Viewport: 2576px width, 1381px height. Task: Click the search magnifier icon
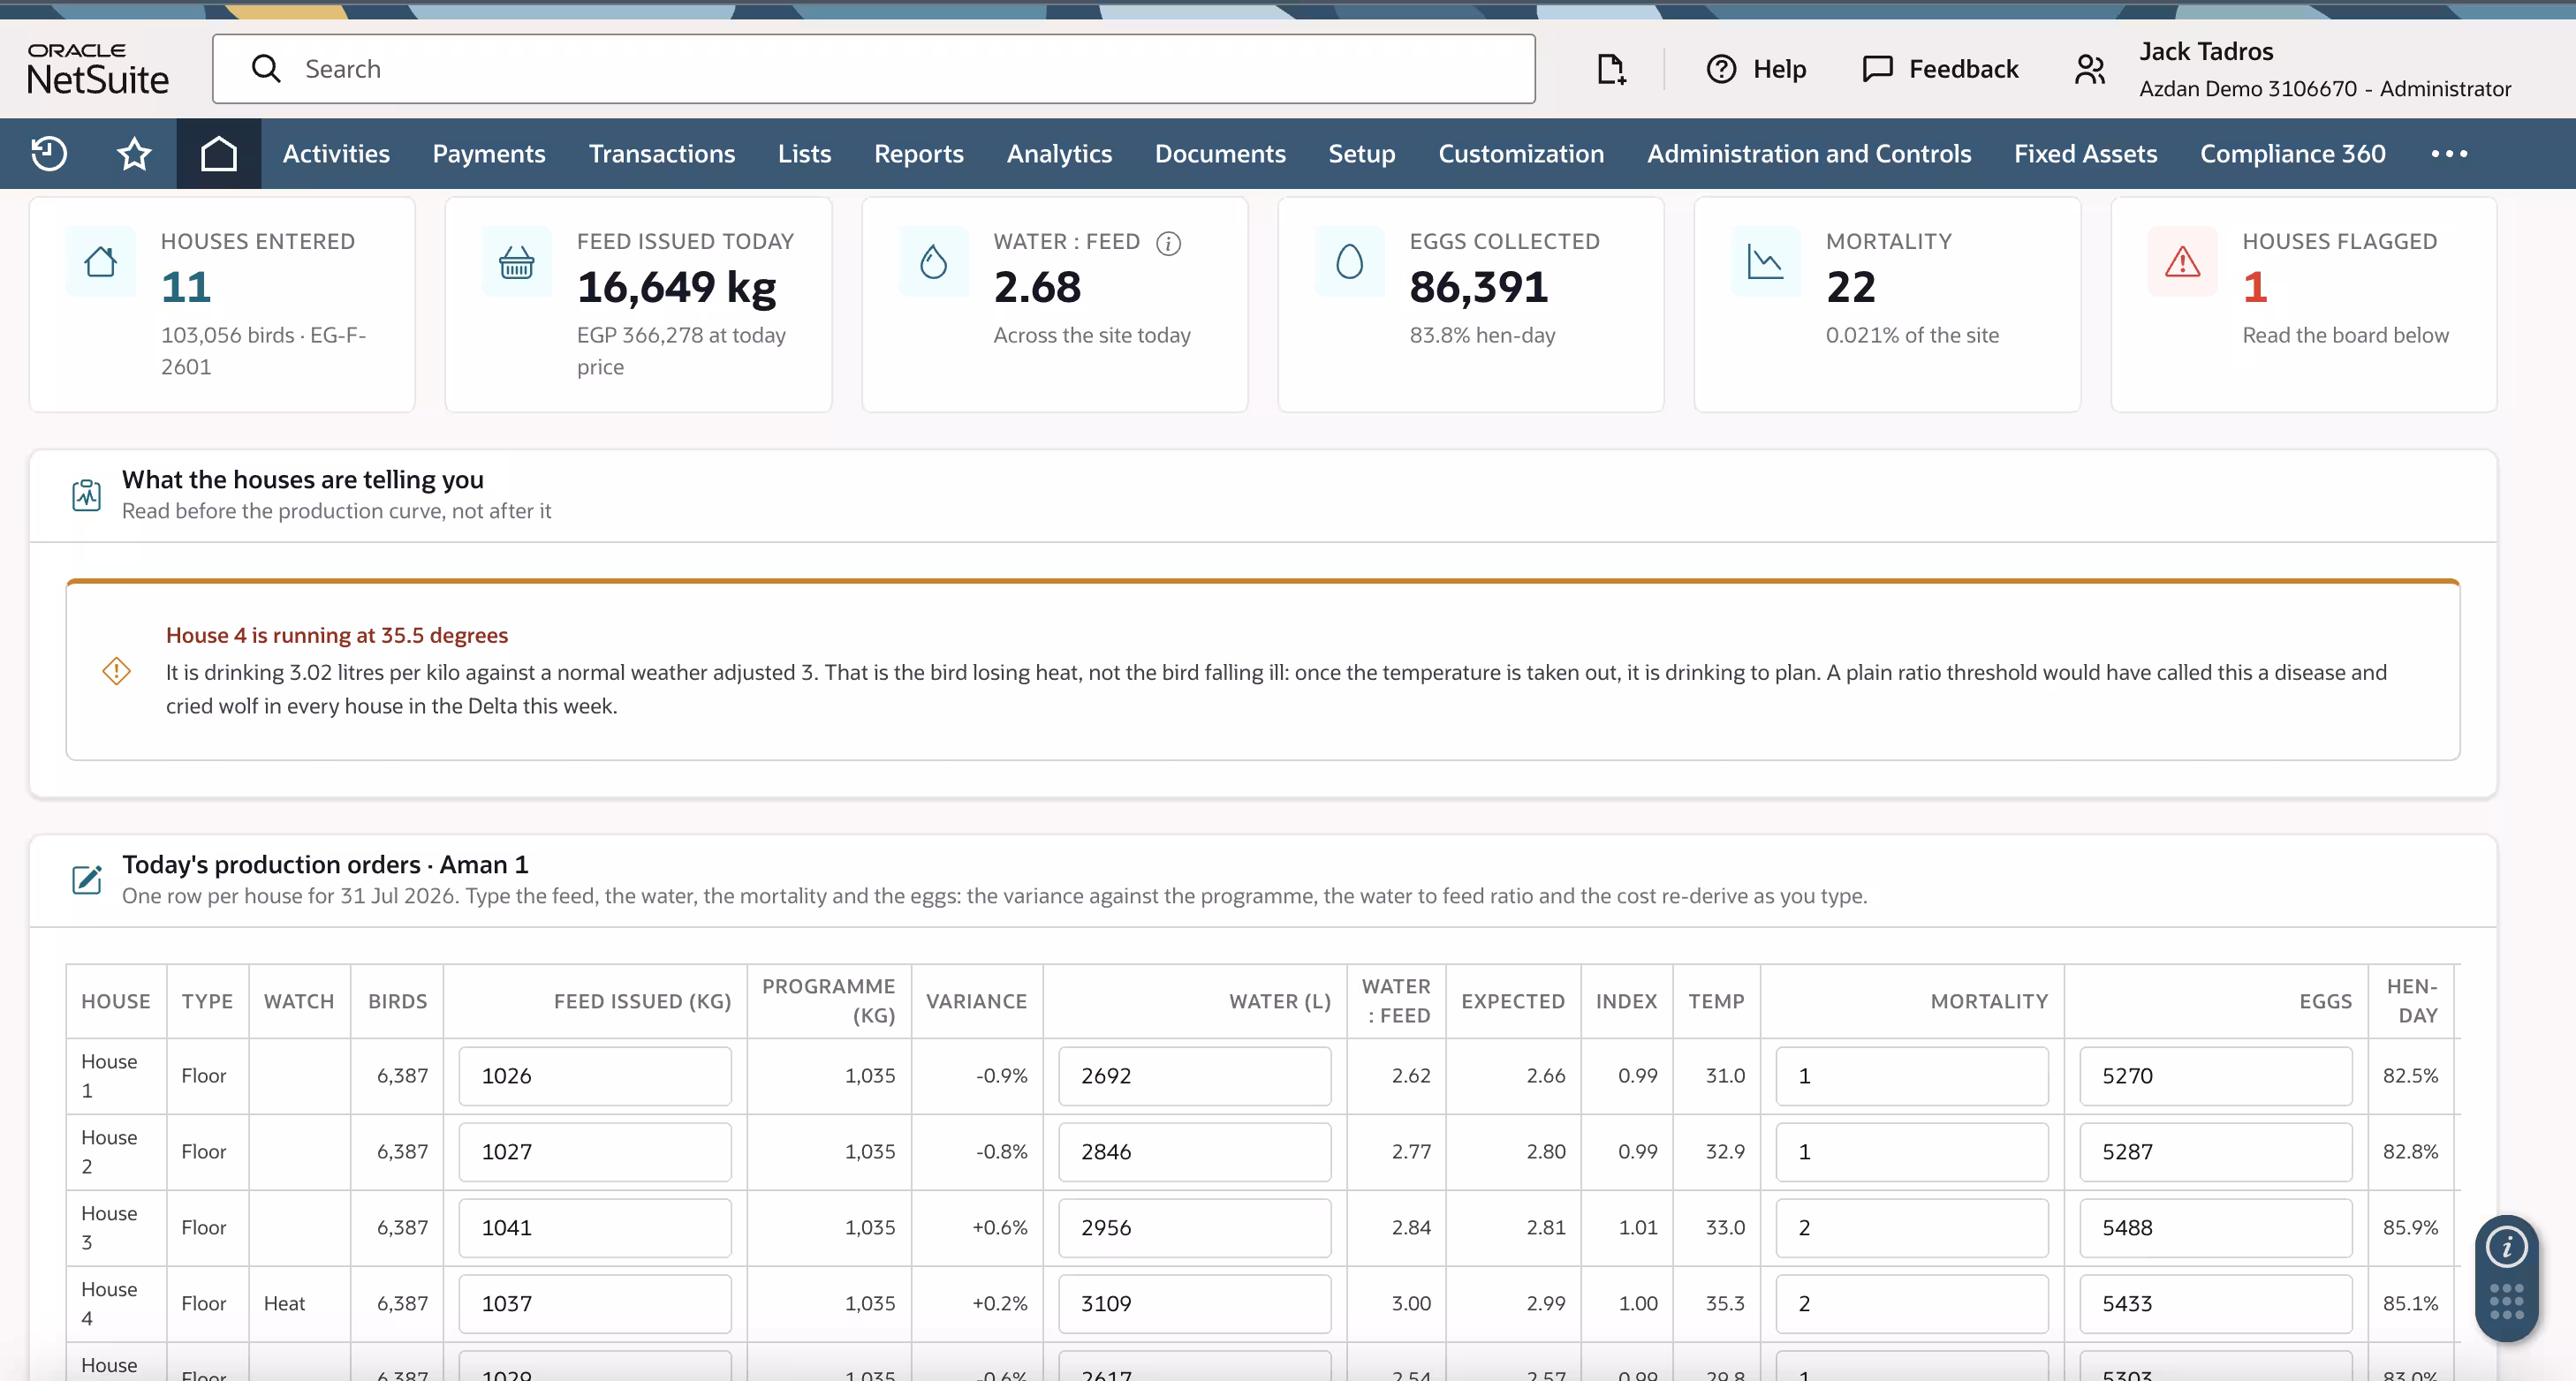pos(266,68)
